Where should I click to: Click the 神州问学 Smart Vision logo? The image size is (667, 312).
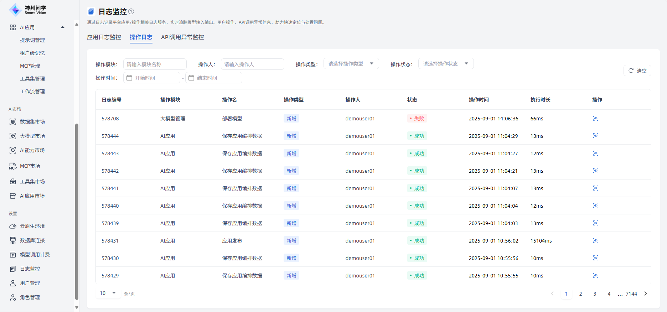pos(28,10)
